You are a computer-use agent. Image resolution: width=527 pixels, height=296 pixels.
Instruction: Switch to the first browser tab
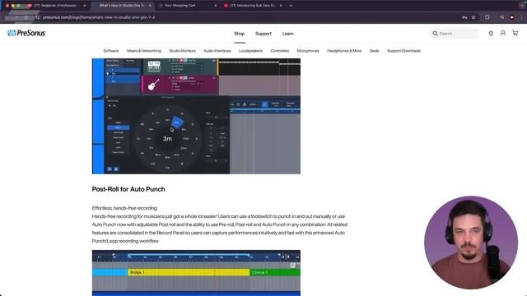tap(57, 6)
